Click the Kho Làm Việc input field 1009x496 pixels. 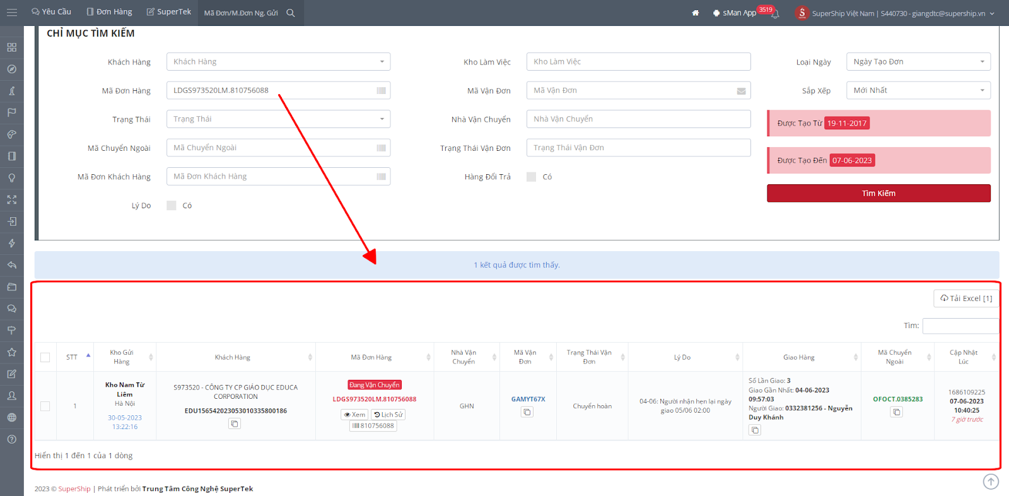[639, 62]
